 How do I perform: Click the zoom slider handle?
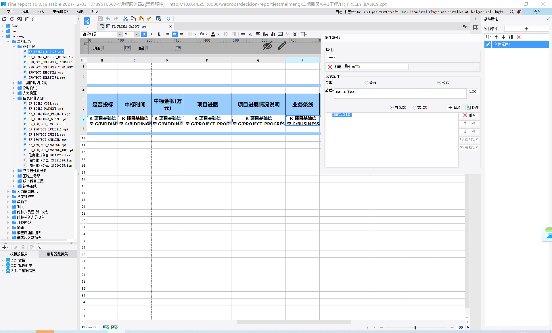(415, 328)
